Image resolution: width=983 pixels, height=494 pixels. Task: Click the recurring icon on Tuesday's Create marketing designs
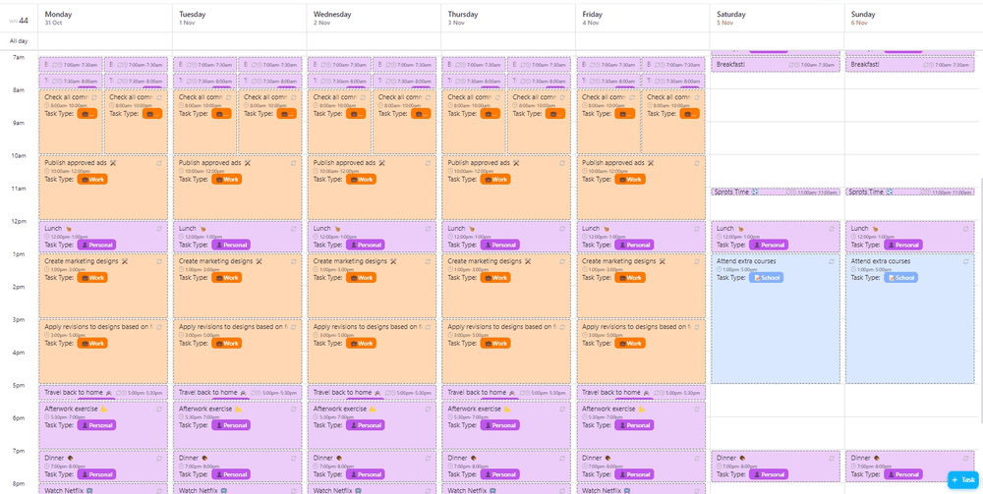tap(294, 261)
